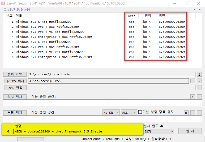Click the F button on boot location row

click(x=199, y=113)
